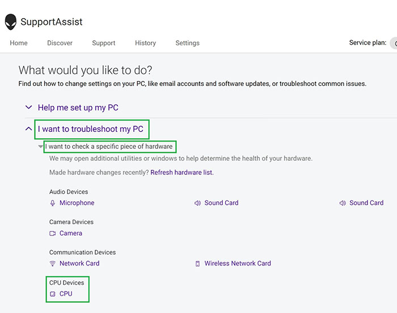Expand the Help me set up my PC chevron

click(29, 108)
